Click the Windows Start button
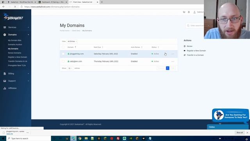This screenshot has height=141, width=250. coord(3,138)
